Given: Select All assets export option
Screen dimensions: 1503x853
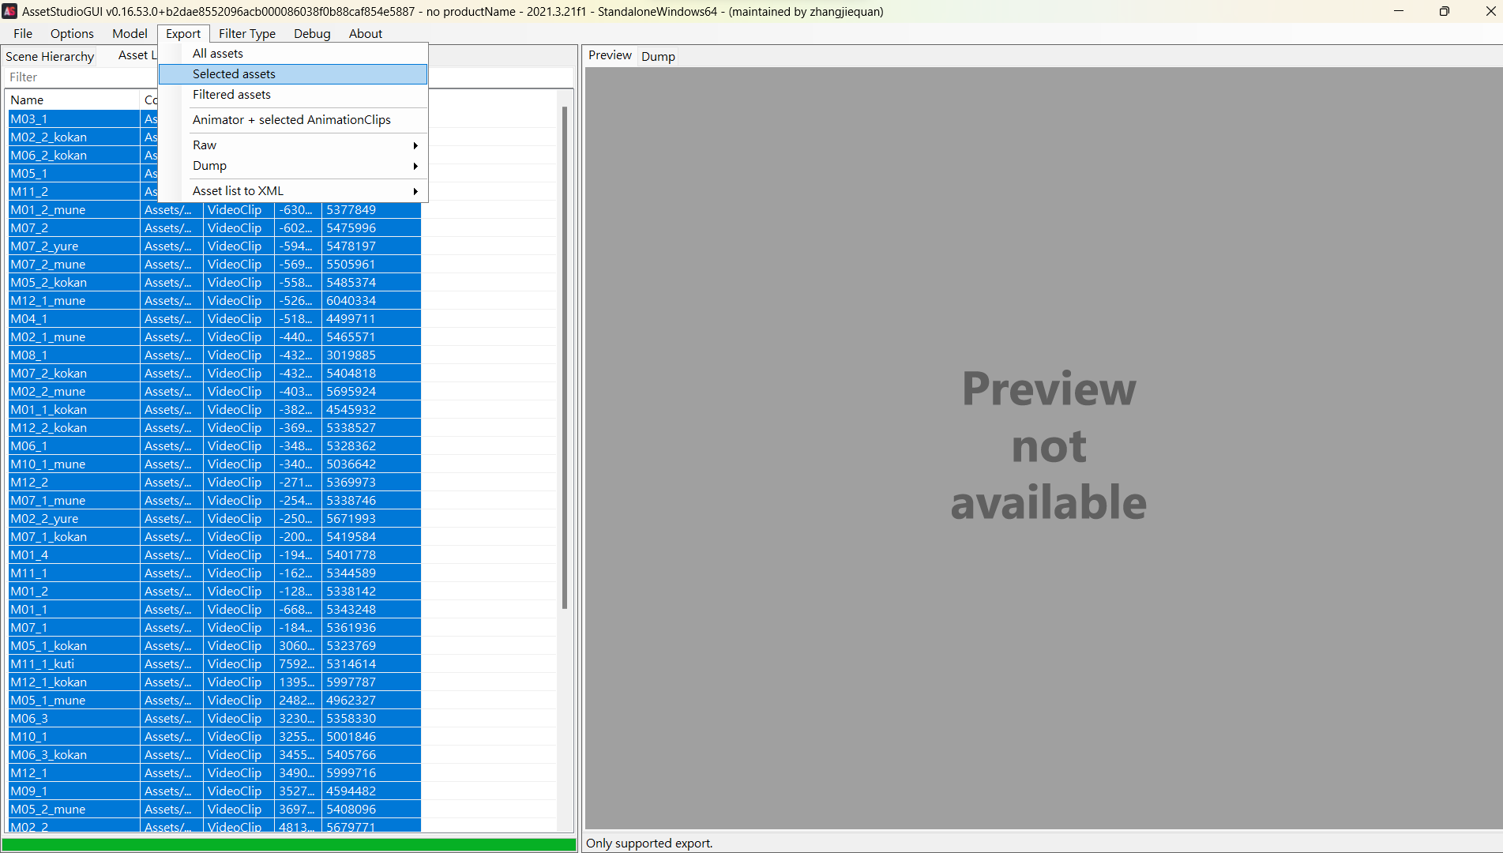Looking at the screenshot, I should coord(218,54).
